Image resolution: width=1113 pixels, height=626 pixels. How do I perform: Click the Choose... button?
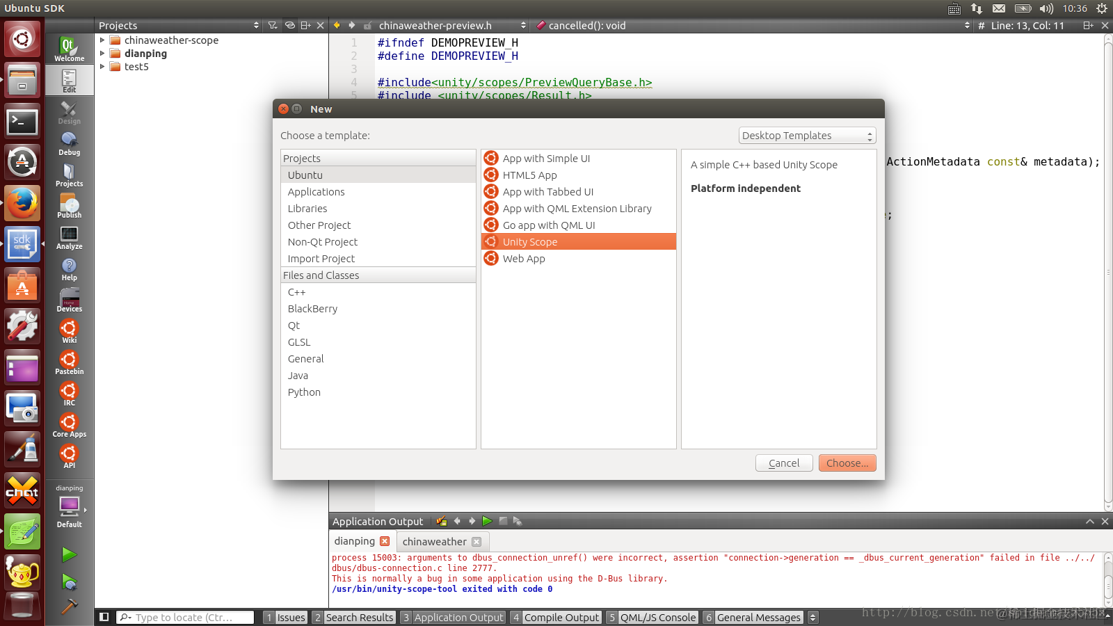(x=847, y=463)
